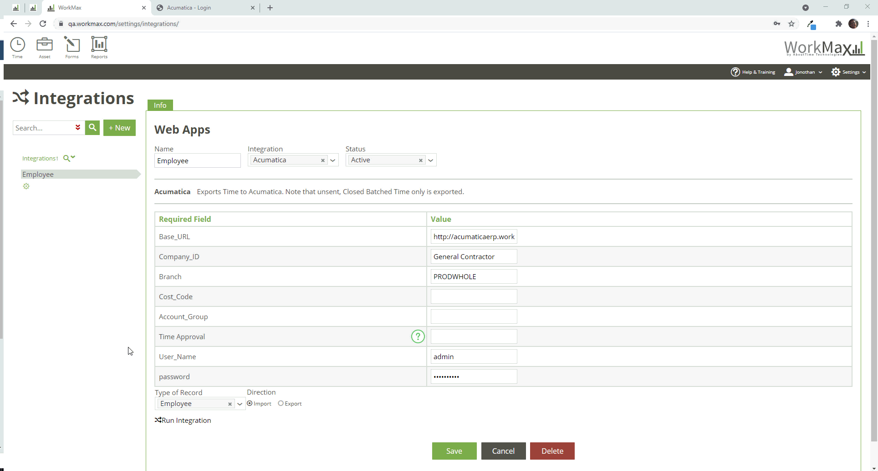Open the Time module icon
The image size is (878, 471).
coord(17,47)
